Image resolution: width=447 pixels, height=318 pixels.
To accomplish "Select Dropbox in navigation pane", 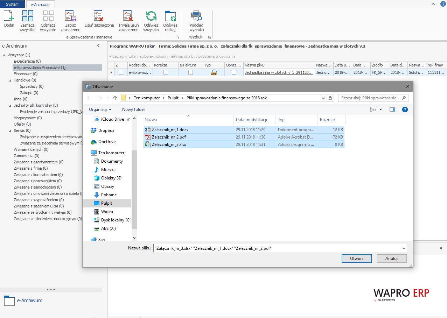I will (x=103, y=130).
